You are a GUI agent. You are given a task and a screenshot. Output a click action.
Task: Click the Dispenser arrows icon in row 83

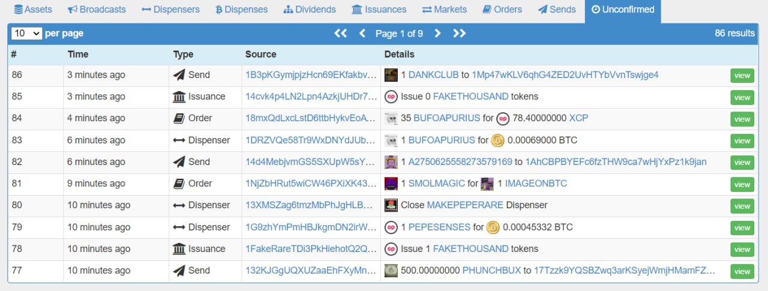click(x=179, y=140)
